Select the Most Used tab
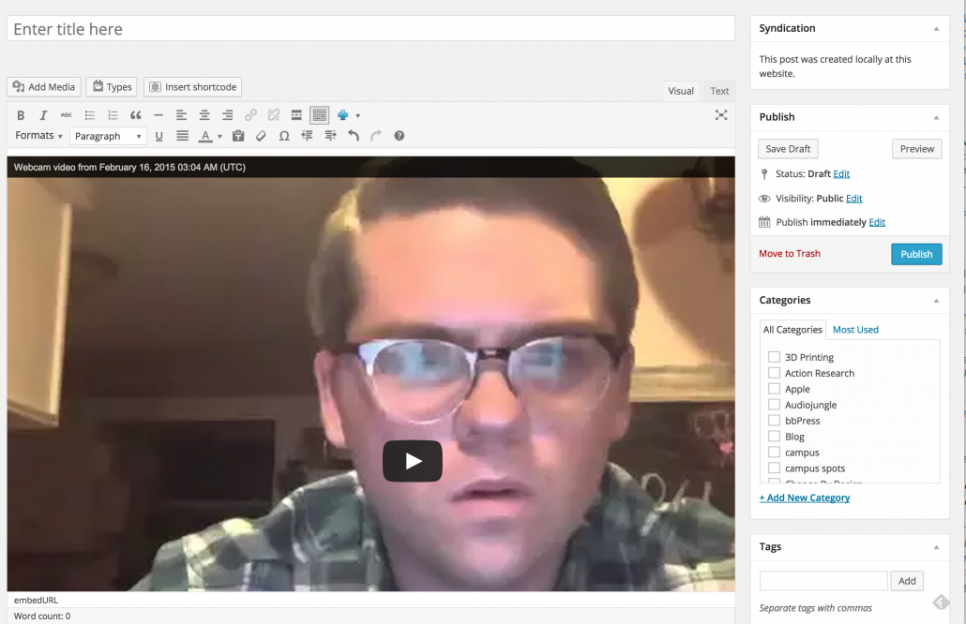The image size is (966, 624). click(x=855, y=330)
